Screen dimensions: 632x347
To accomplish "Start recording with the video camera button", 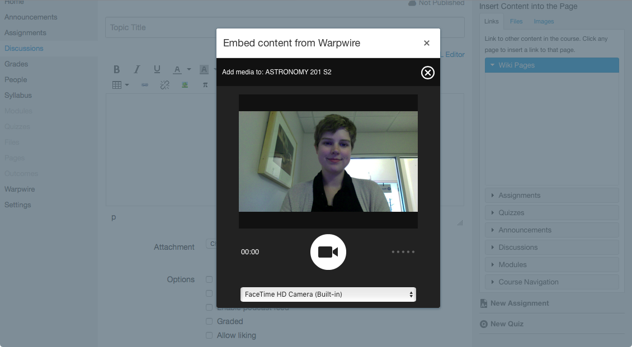I will tap(328, 252).
